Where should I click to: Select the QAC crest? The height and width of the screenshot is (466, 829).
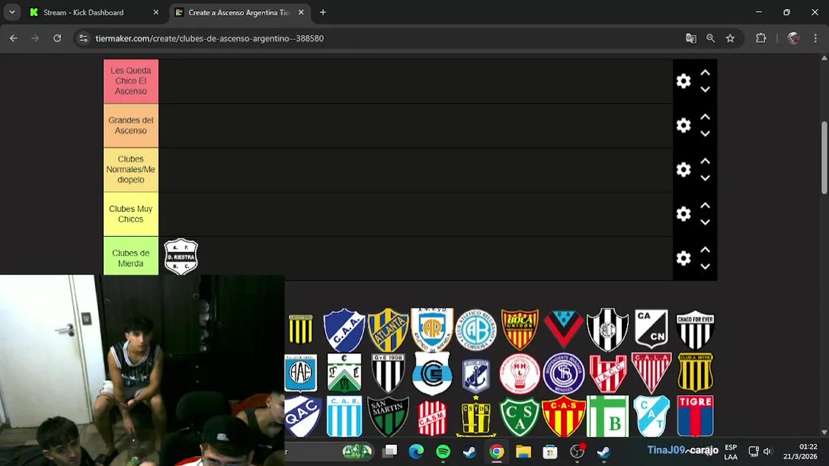[x=302, y=416]
